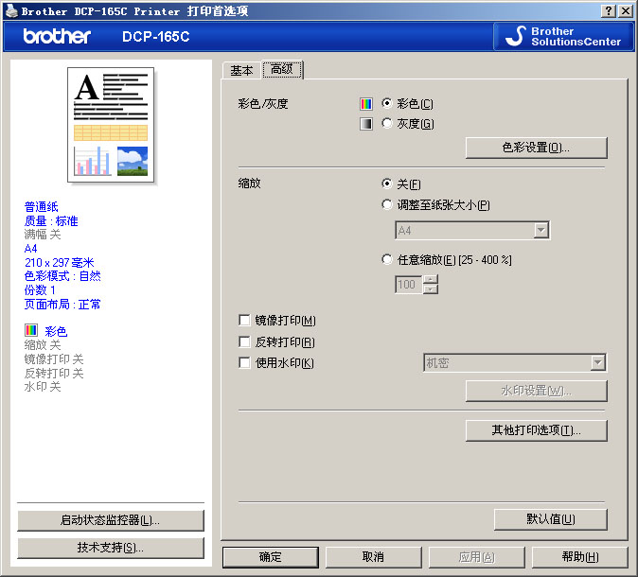
Task: Click the color mode rainbow icon
Action: [366, 104]
